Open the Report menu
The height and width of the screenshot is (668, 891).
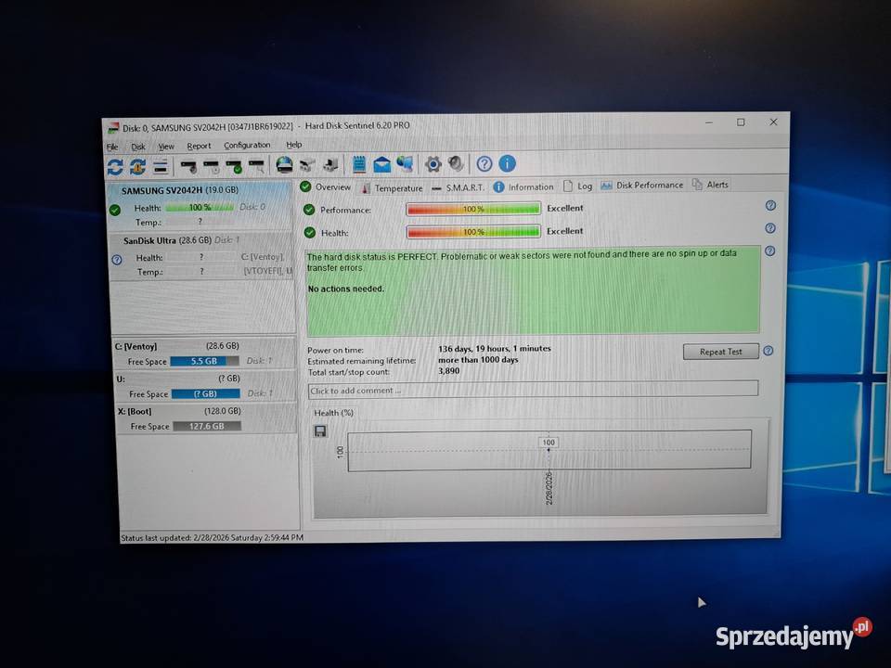[199, 146]
